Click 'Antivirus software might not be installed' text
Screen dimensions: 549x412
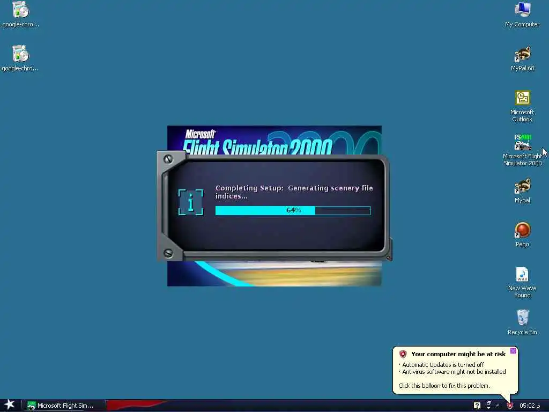point(454,372)
